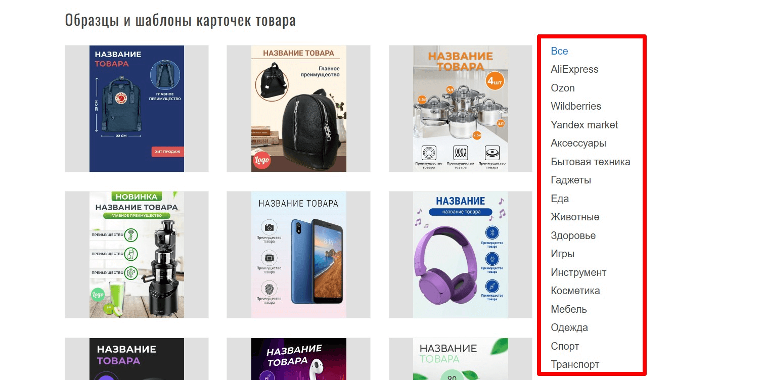Open the blue smartphone card template
The width and height of the screenshot is (762, 380).
pyautogui.click(x=299, y=255)
